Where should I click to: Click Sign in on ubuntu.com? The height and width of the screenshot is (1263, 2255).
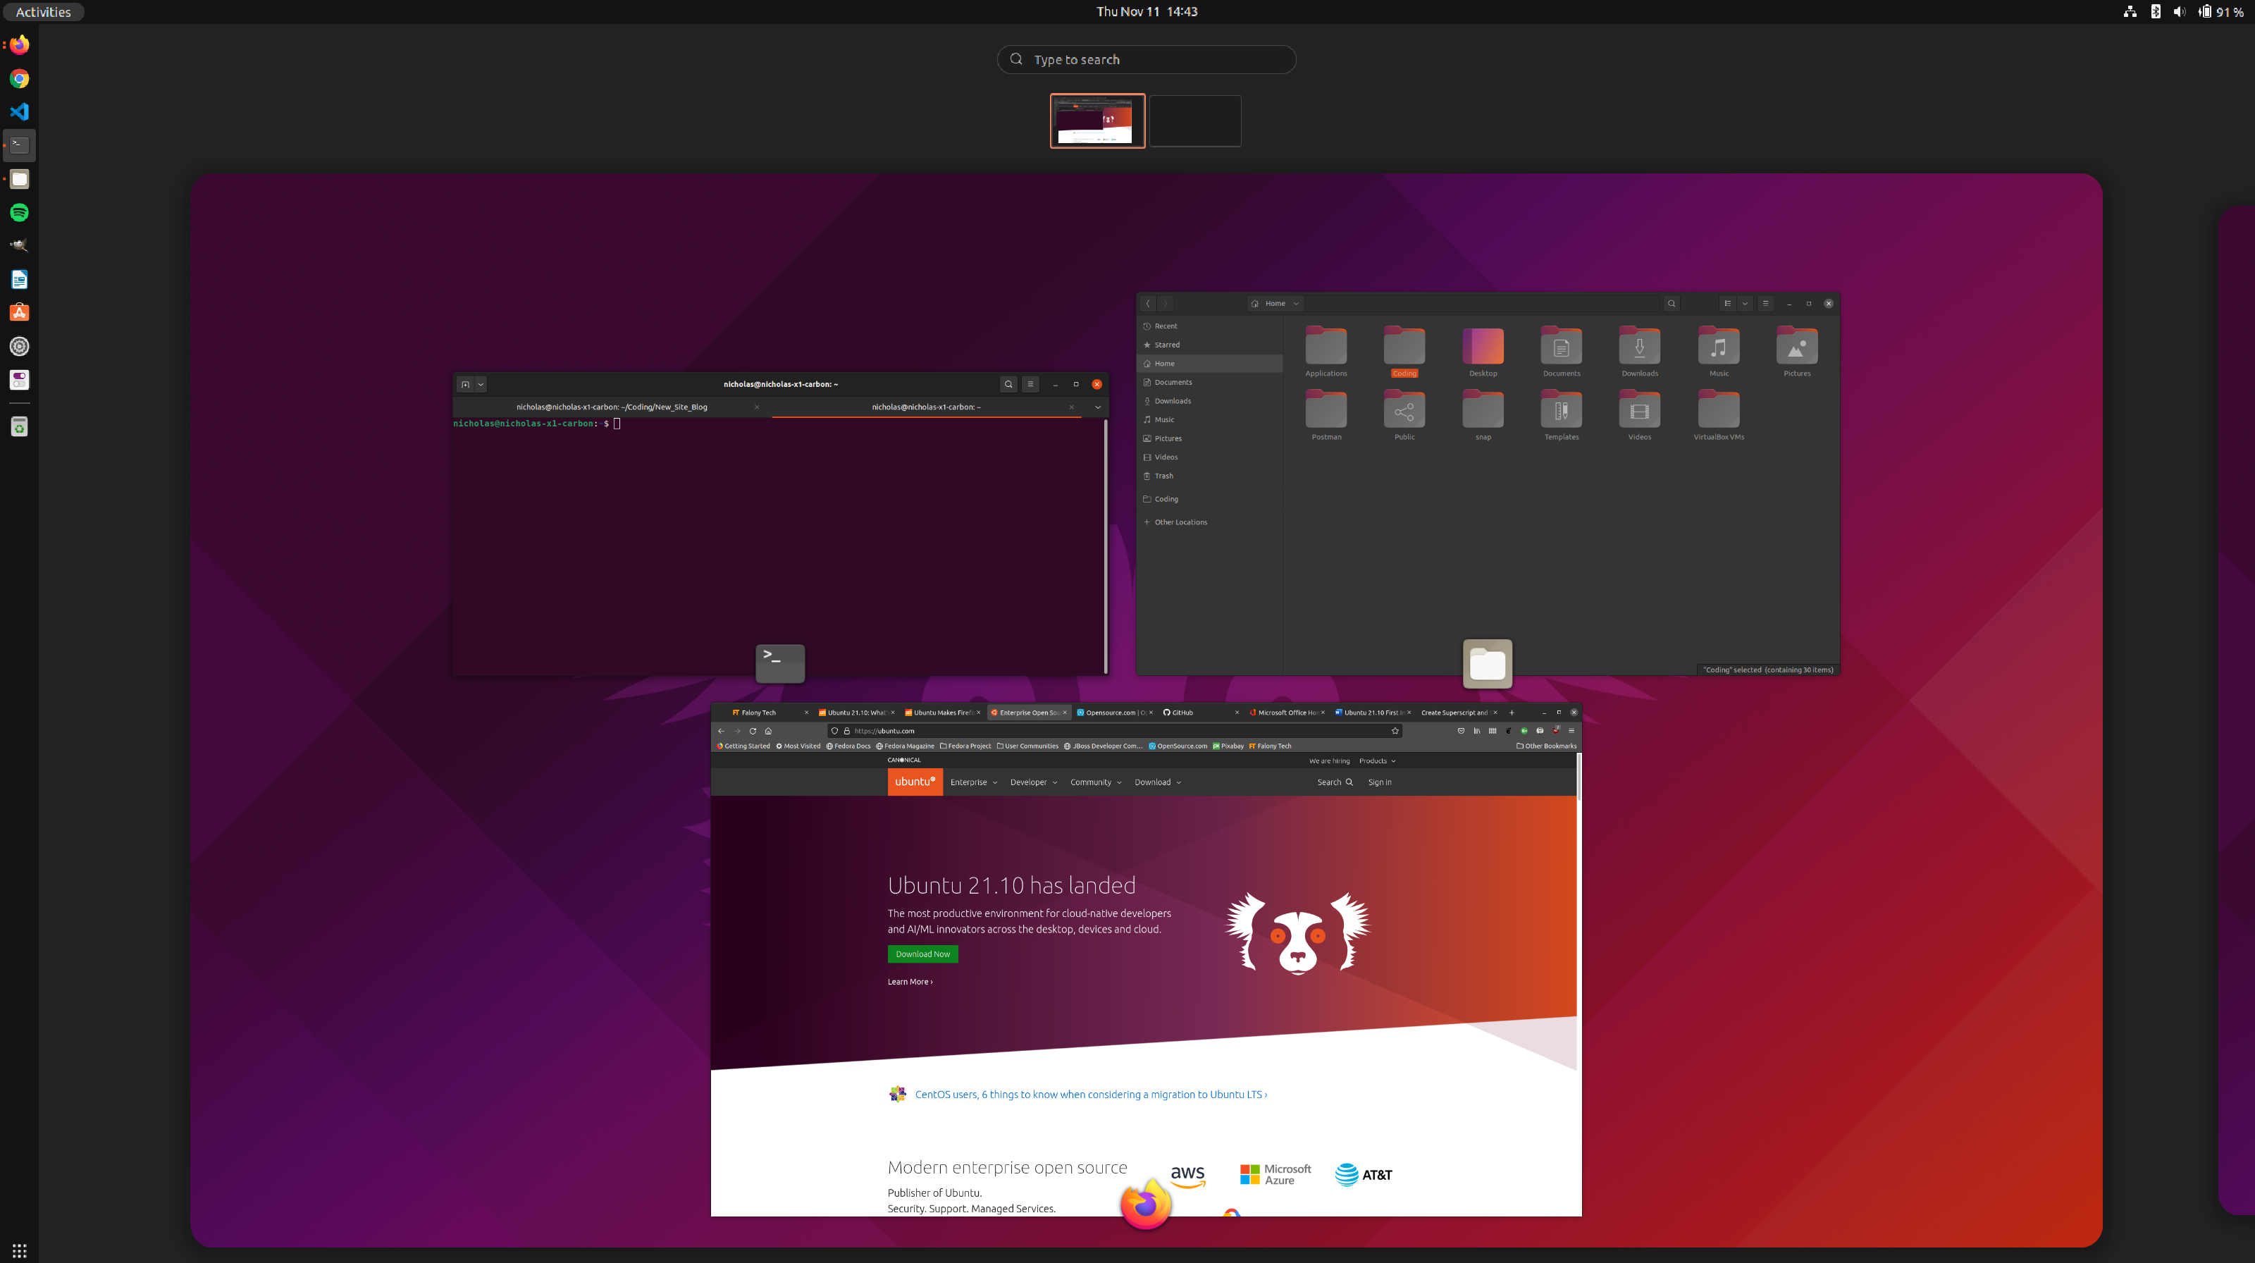pos(1380,782)
